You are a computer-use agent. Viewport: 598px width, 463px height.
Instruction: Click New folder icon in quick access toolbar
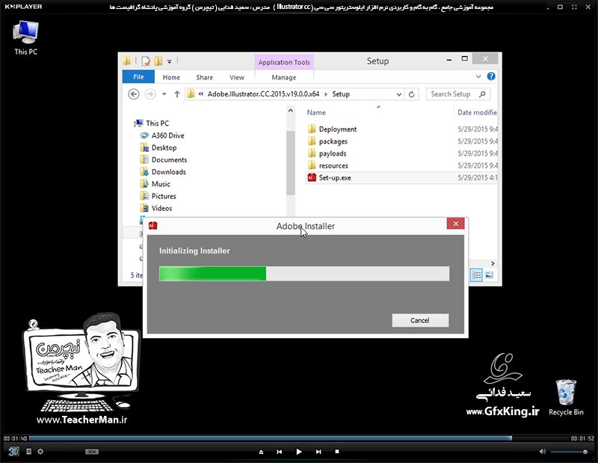[158, 61]
